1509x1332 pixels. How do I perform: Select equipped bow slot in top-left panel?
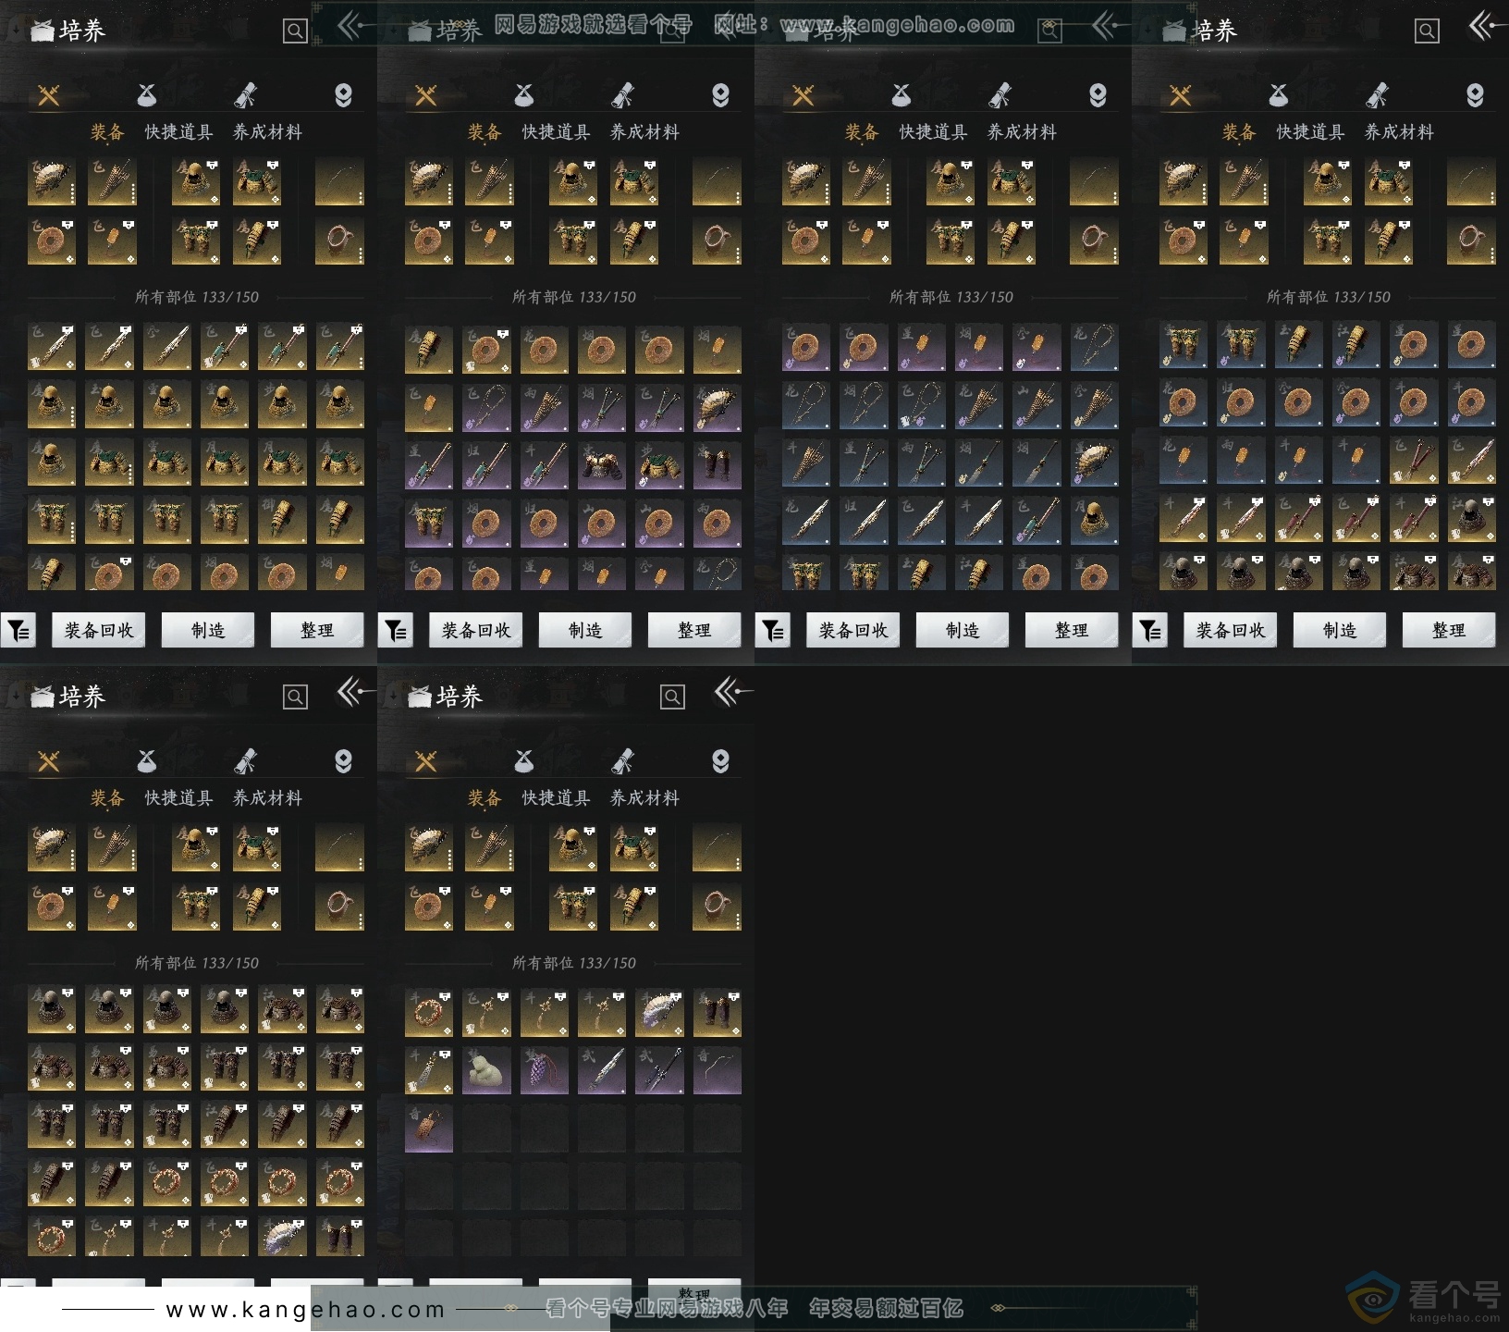coord(339,181)
